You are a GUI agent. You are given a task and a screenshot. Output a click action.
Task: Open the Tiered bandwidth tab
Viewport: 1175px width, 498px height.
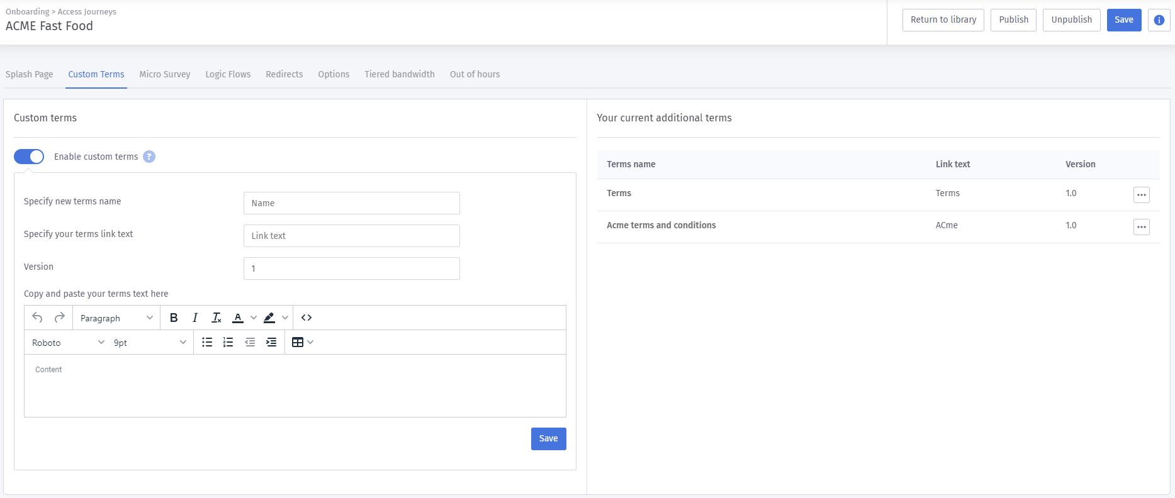tap(399, 74)
